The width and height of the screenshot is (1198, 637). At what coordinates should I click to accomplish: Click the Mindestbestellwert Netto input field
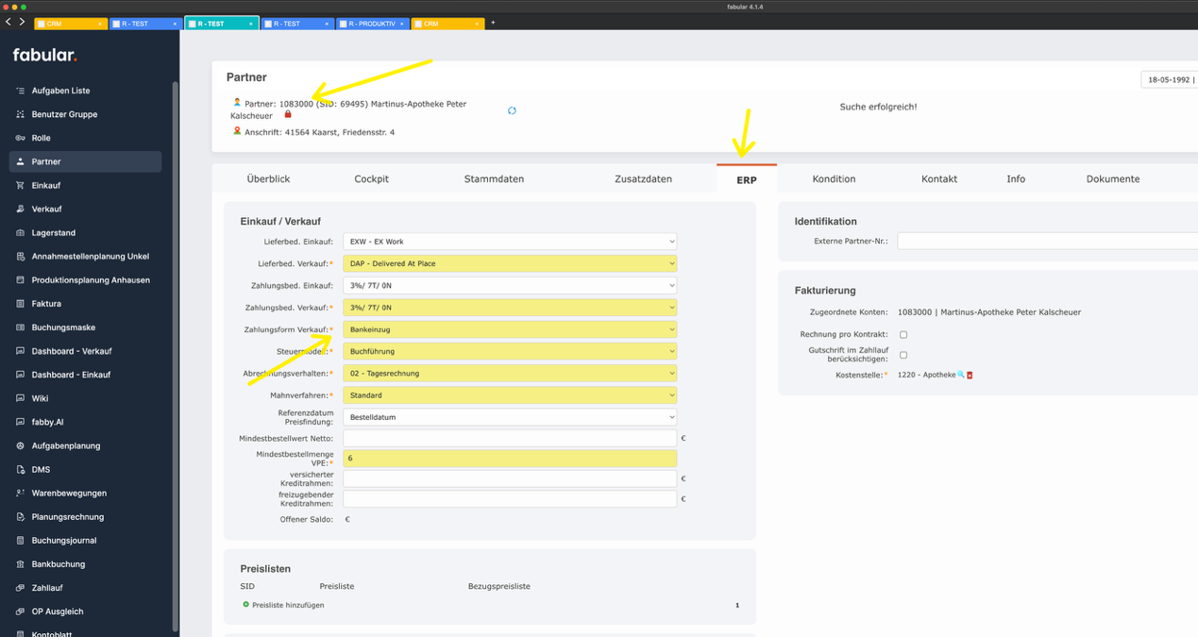(x=509, y=437)
